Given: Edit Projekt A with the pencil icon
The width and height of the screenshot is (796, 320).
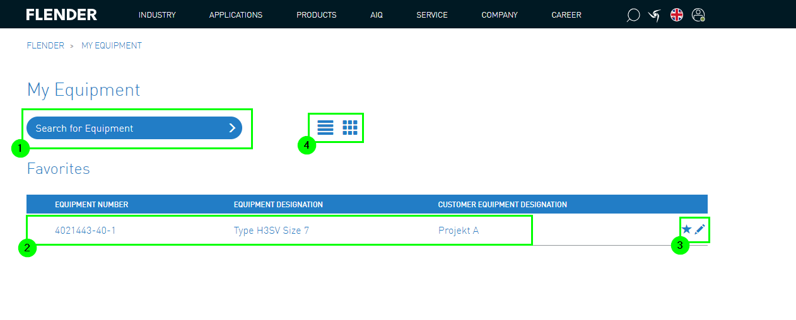Looking at the screenshot, I should pyautogui.click(x=699, y=230).
